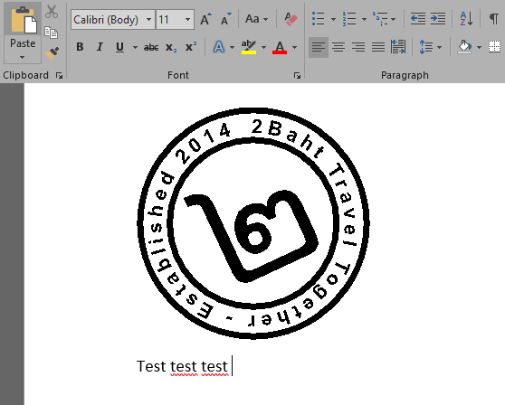Screen dimensions: 505x405
Task: Open bullet library dropdown arrow
Action: pos(333,19)
